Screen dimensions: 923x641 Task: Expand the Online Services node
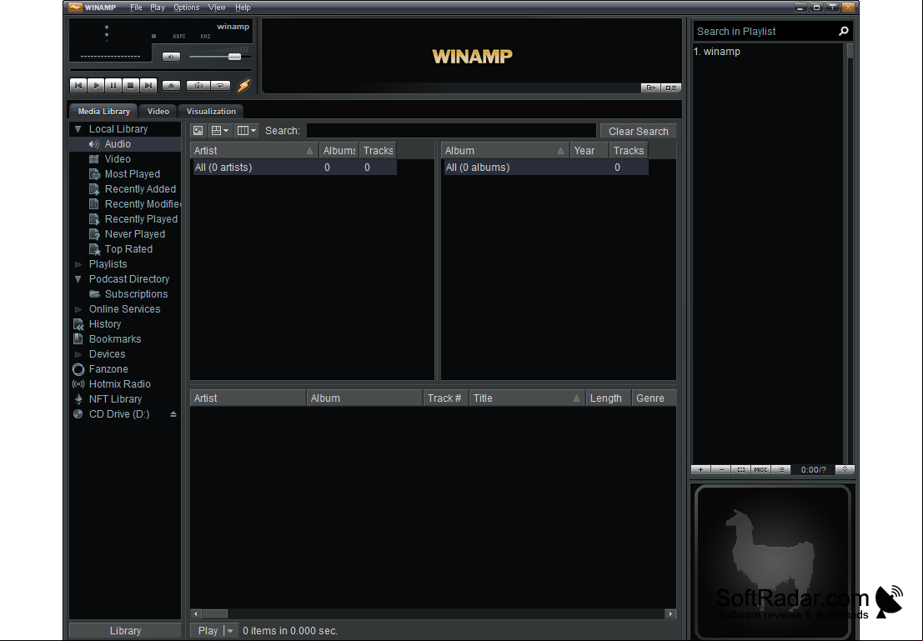(78, 309)
